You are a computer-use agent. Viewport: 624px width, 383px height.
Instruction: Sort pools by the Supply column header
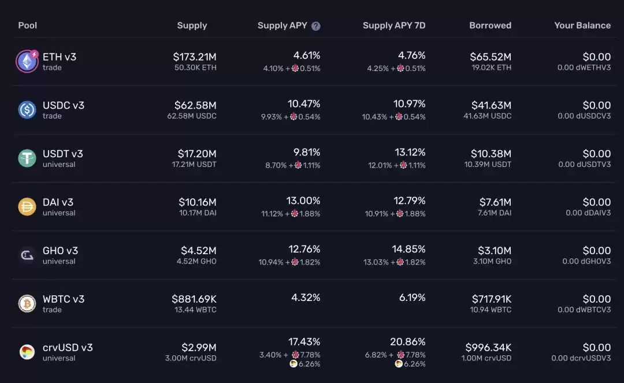coord(192,25)
